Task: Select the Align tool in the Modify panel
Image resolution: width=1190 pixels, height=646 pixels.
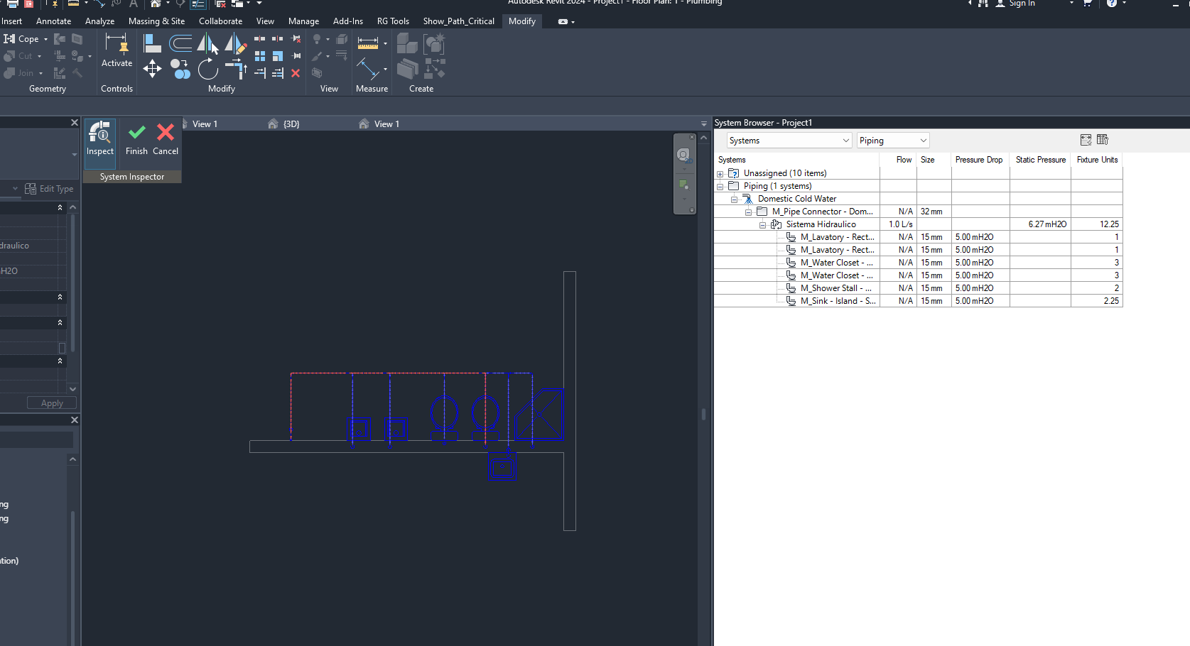Action: click(152, 43)
